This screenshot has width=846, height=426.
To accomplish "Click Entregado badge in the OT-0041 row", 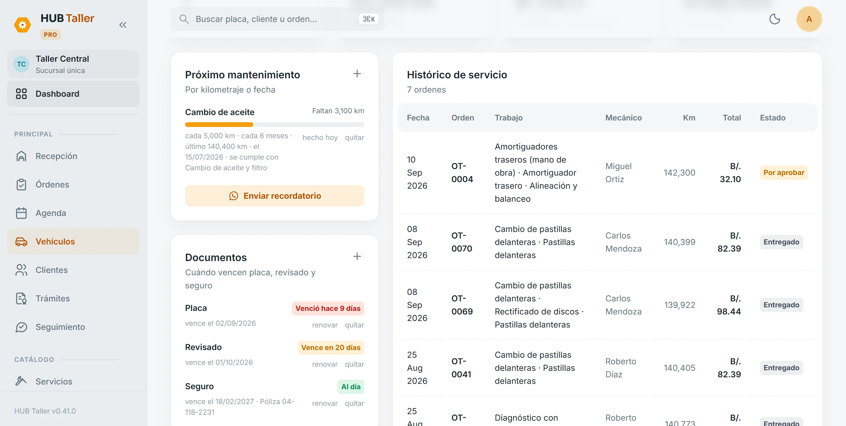I will pyautogui.click(x=781, y=368).
